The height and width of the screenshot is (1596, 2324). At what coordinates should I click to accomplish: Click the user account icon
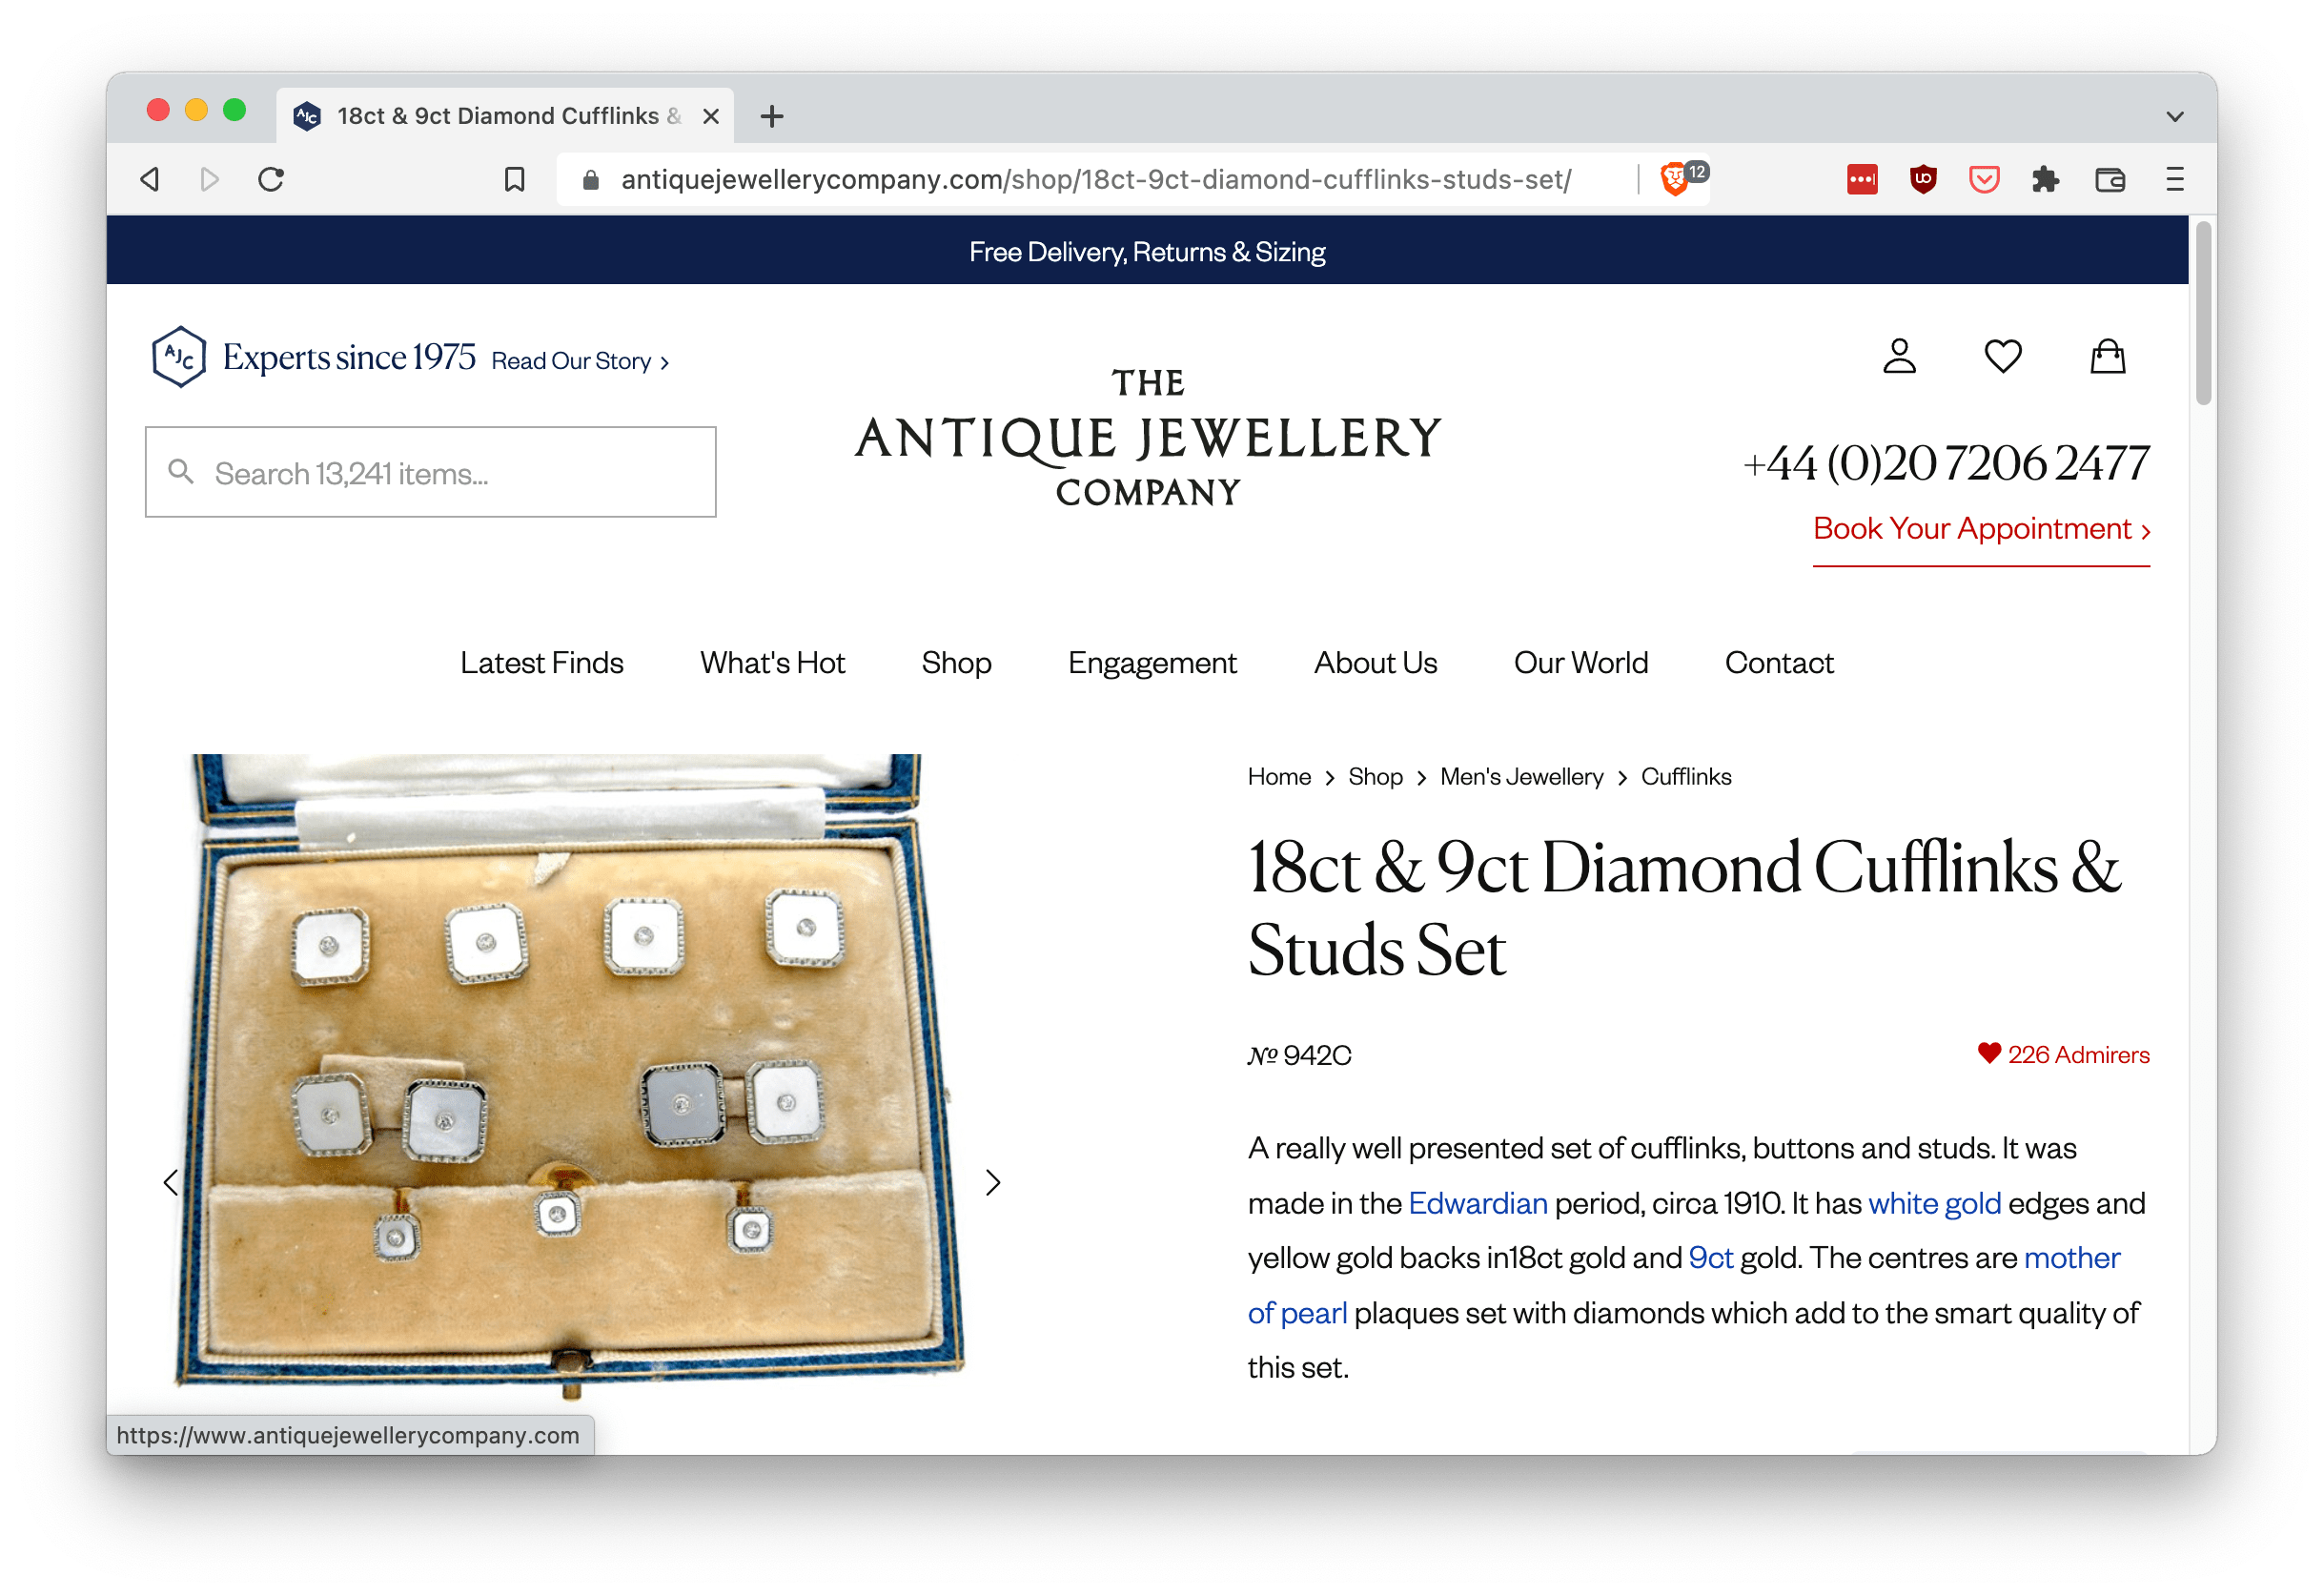pyautogui.click(x=1902, y=358)
